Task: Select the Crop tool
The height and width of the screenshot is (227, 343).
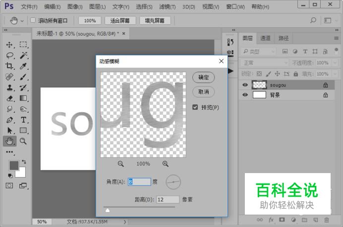Action: point(9,66)
